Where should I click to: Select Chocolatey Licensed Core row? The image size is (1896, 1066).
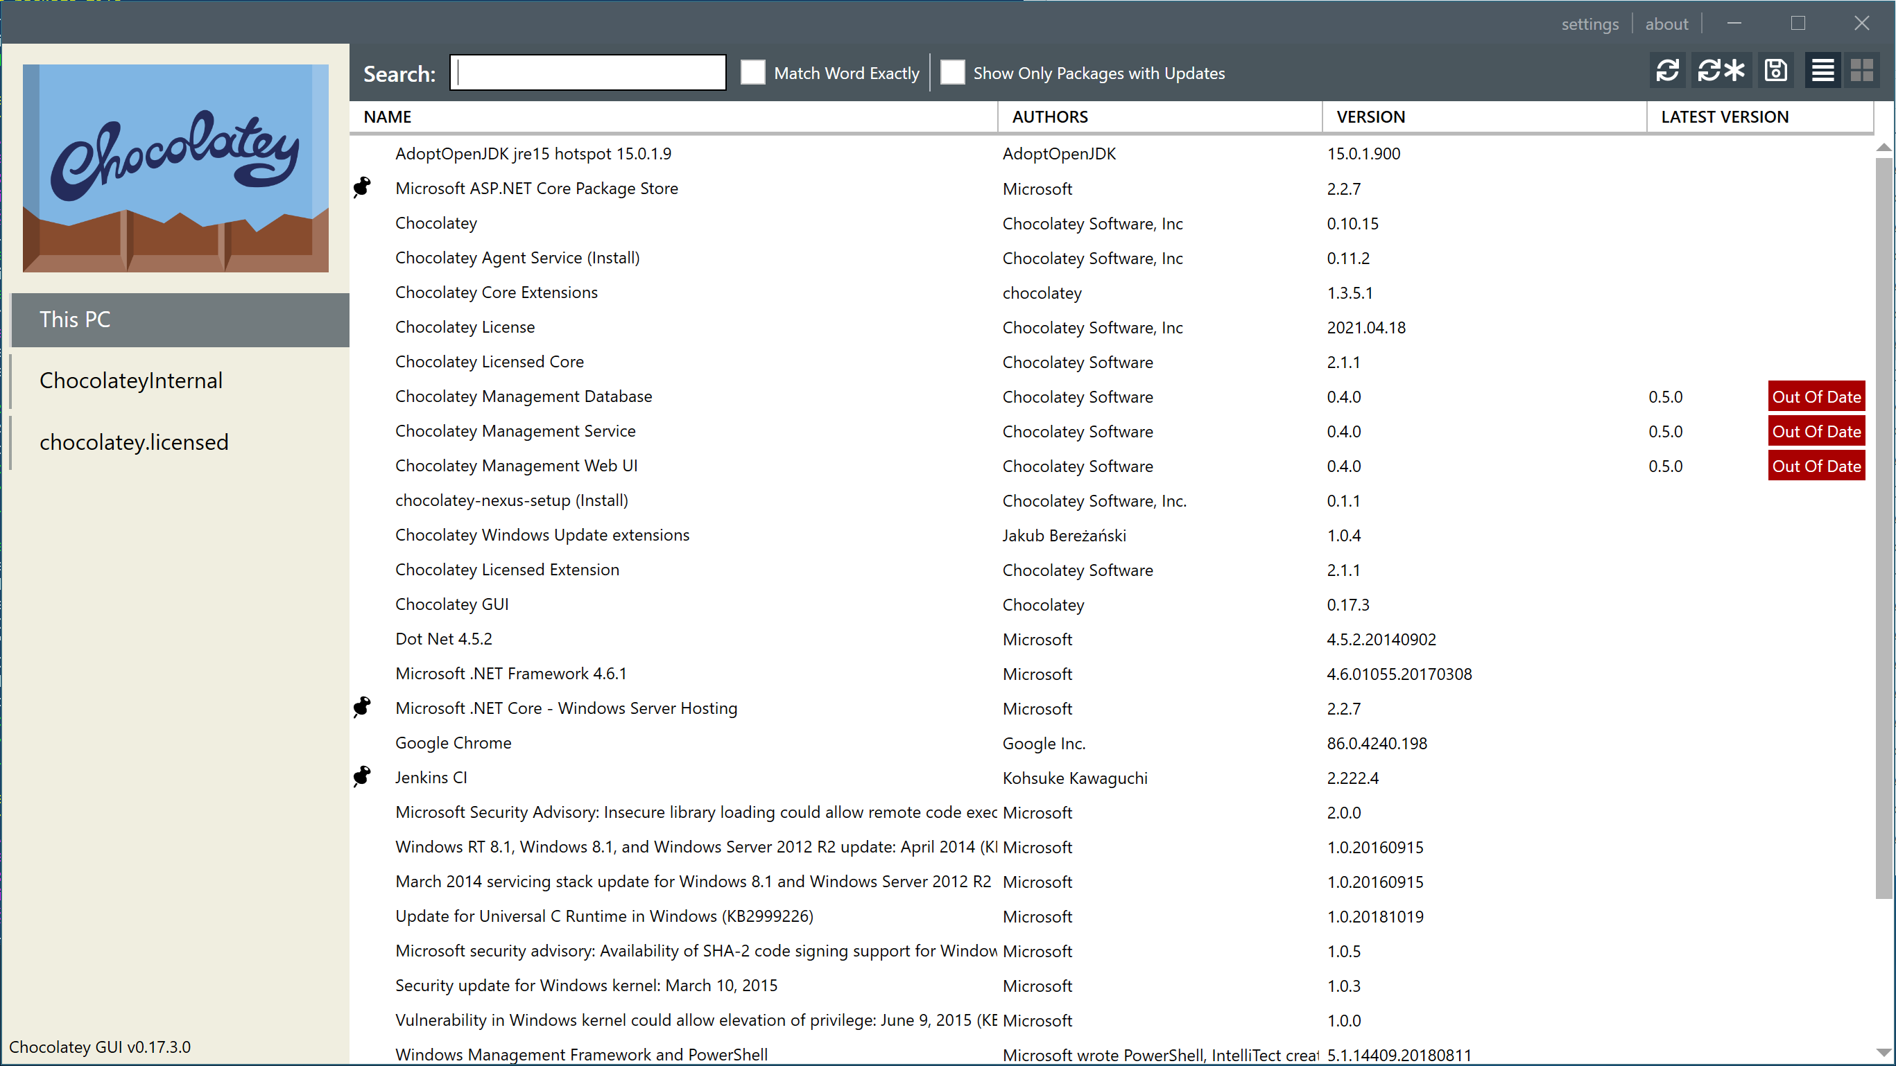pyautogui.click(x=1112, y=361)
